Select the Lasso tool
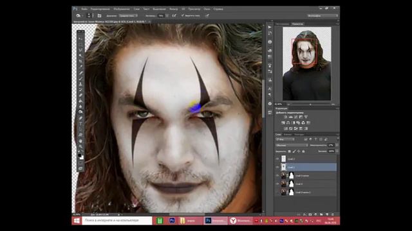Image resolution: width=412 pixels, height=231 pixels. (x=80, y=50)
